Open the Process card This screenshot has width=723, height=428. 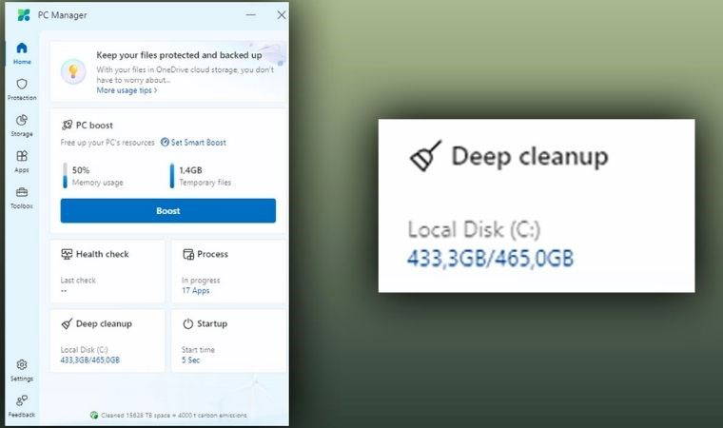click(x=228, y=271)
